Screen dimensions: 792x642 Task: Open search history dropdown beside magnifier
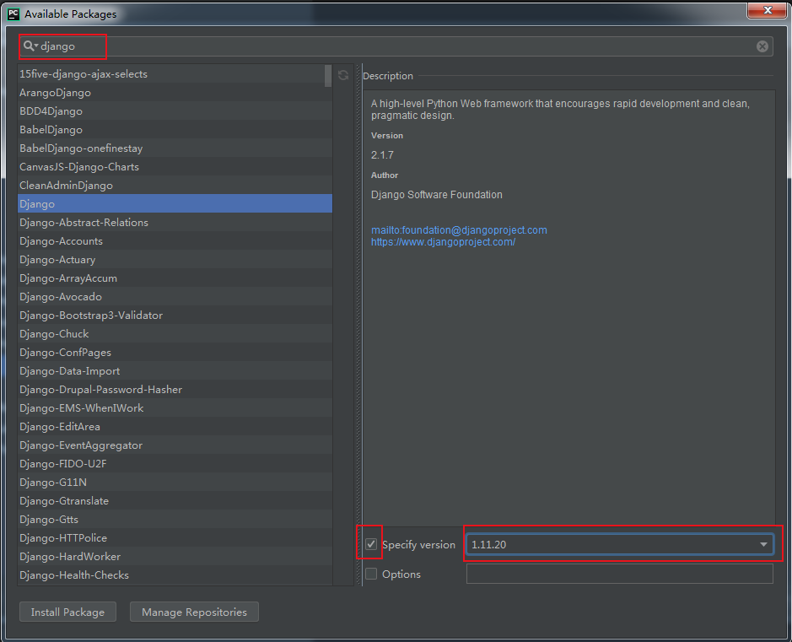36,46
